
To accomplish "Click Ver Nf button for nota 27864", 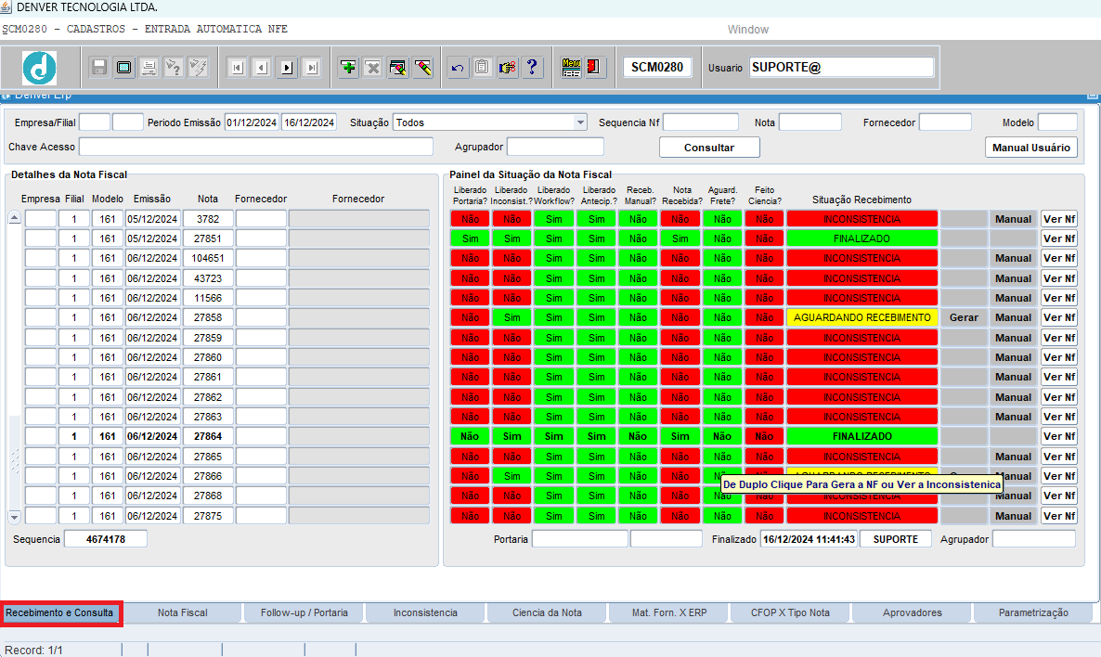I will click(1059, 436).
